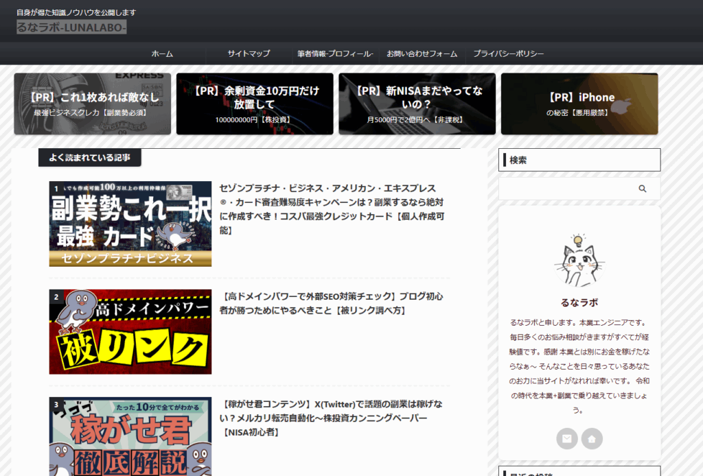Viewport: 703px width, 476px height.
Task: Click the るなラボ profile name
Action: 579,302
